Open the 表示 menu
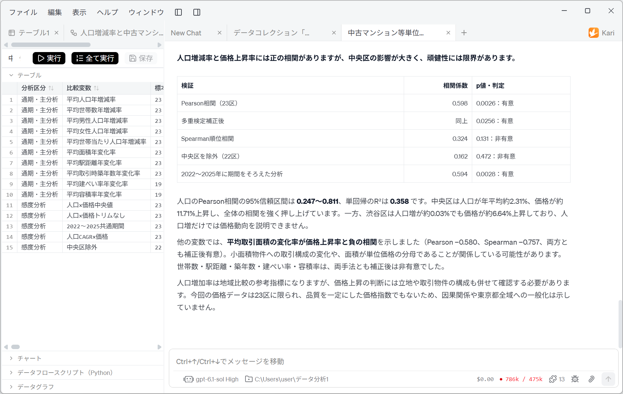The width and height of the screenshot is (623, 394). [79, 12]
